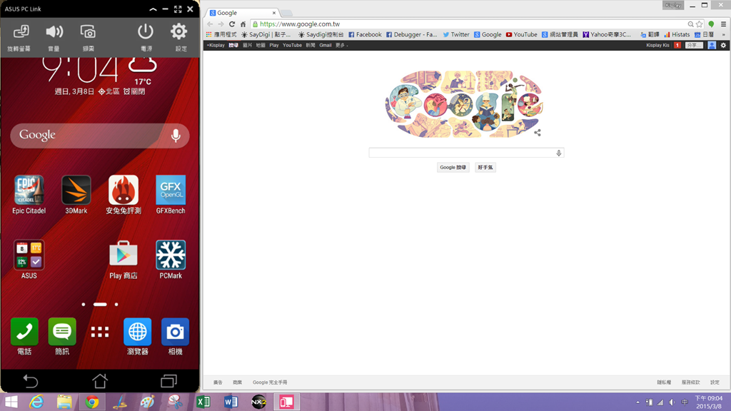Open Word from the taskbar
This screenshot has height=411, width=731.
[231, 402]
